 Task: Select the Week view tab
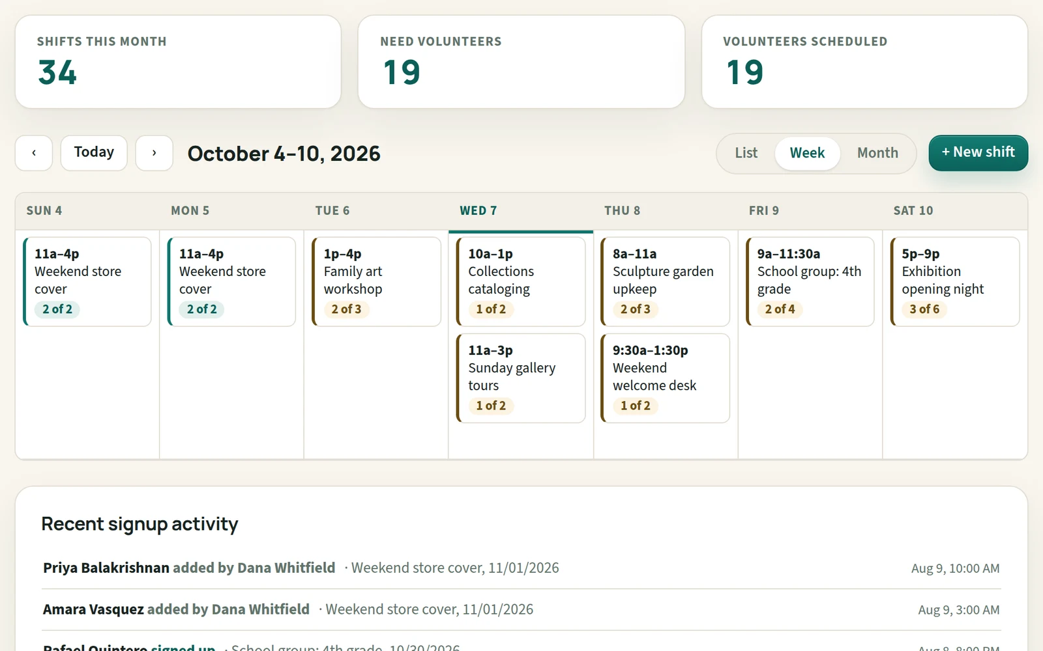point(807,153)
